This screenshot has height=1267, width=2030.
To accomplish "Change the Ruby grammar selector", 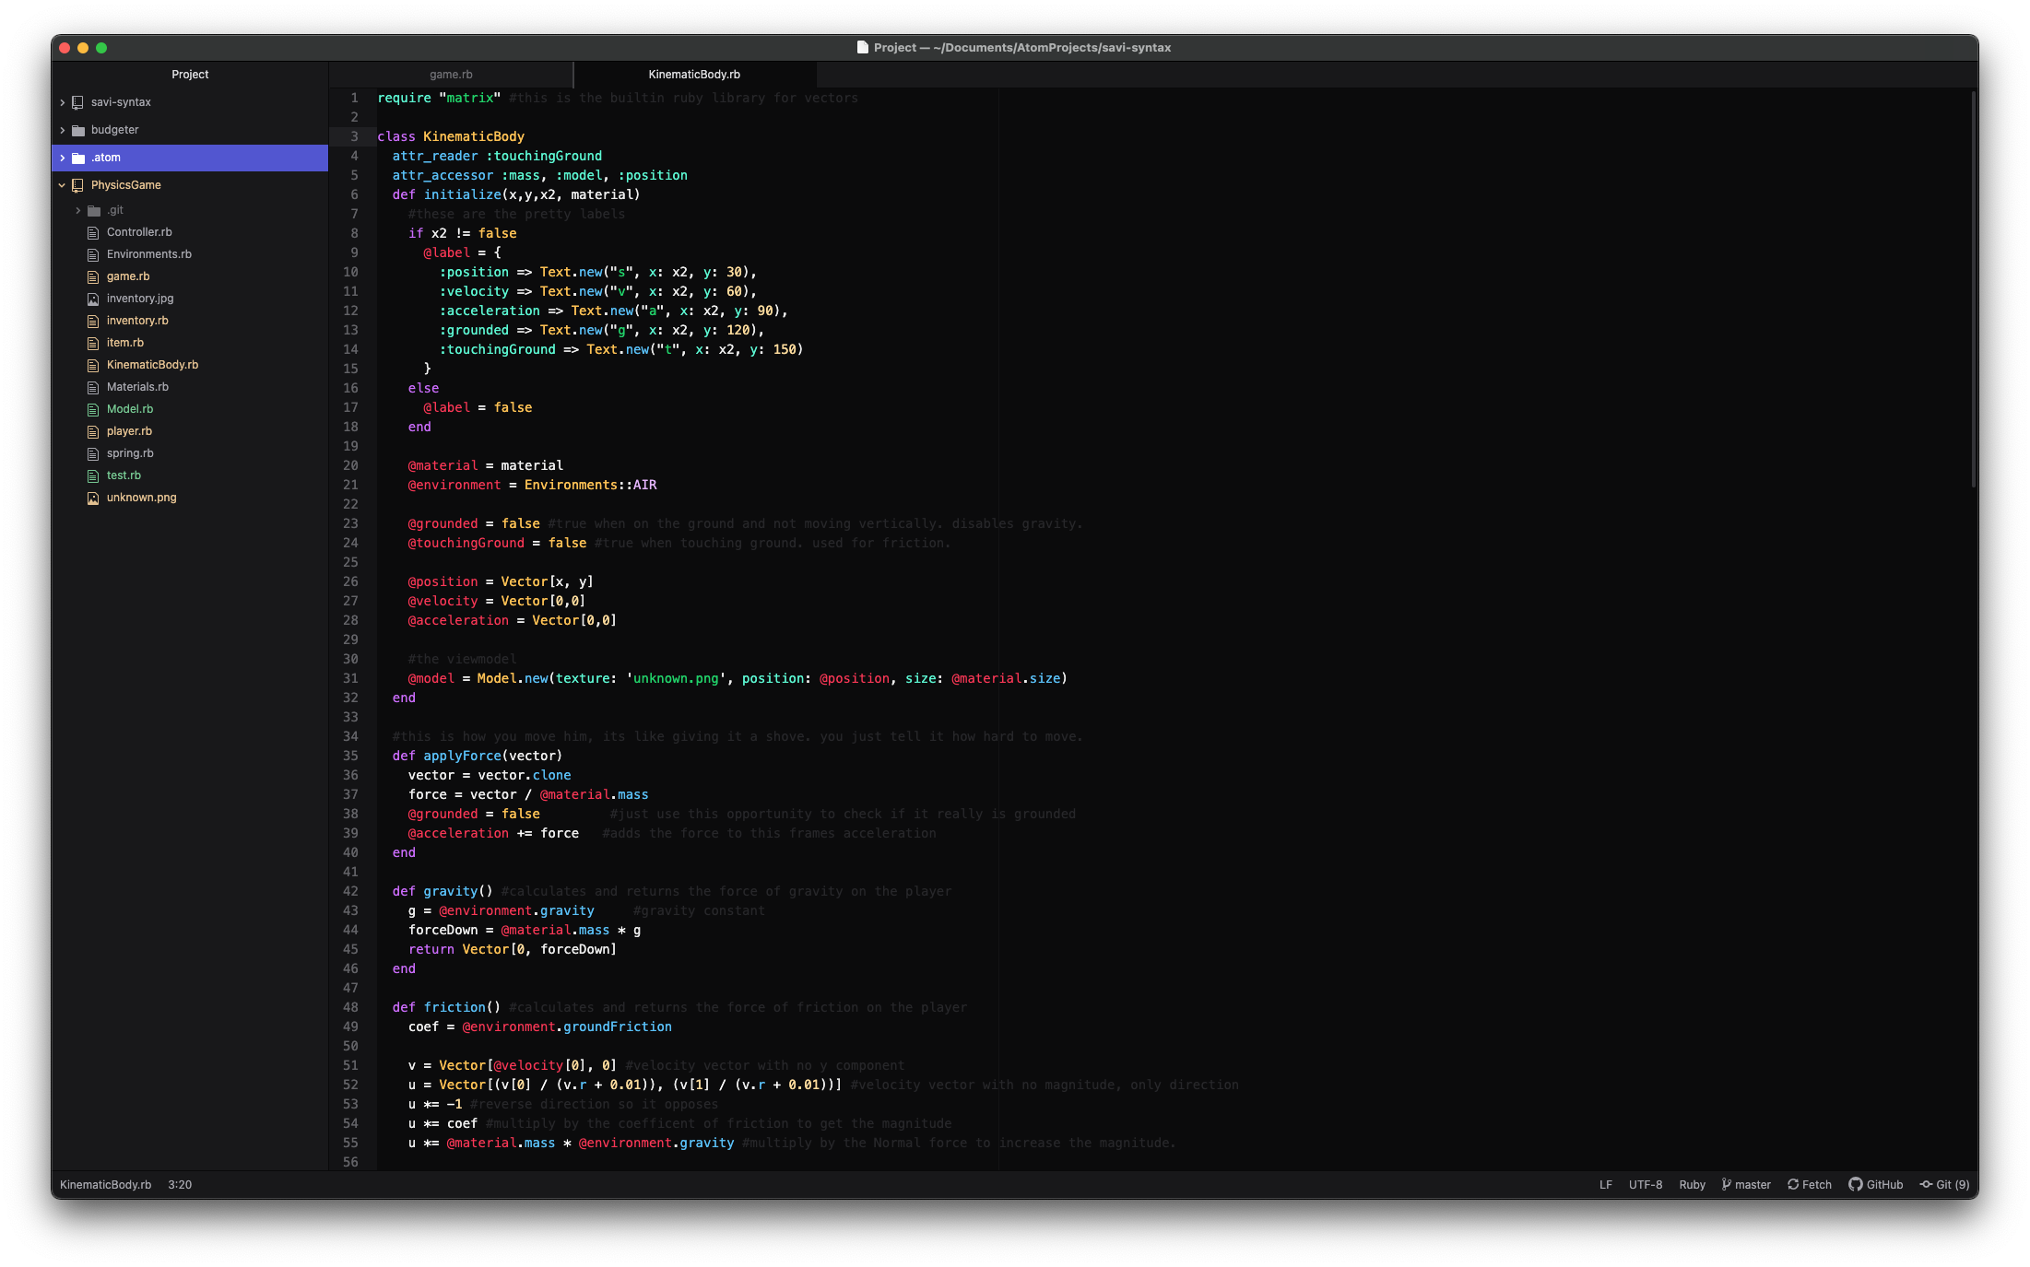I will [x=1692, y=1184].
